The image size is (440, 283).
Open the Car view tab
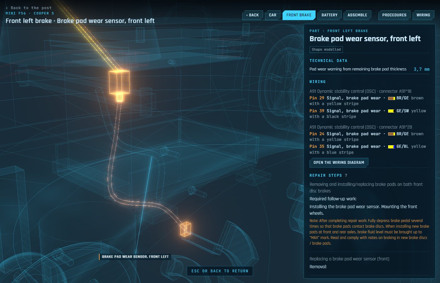coord(272,15)
